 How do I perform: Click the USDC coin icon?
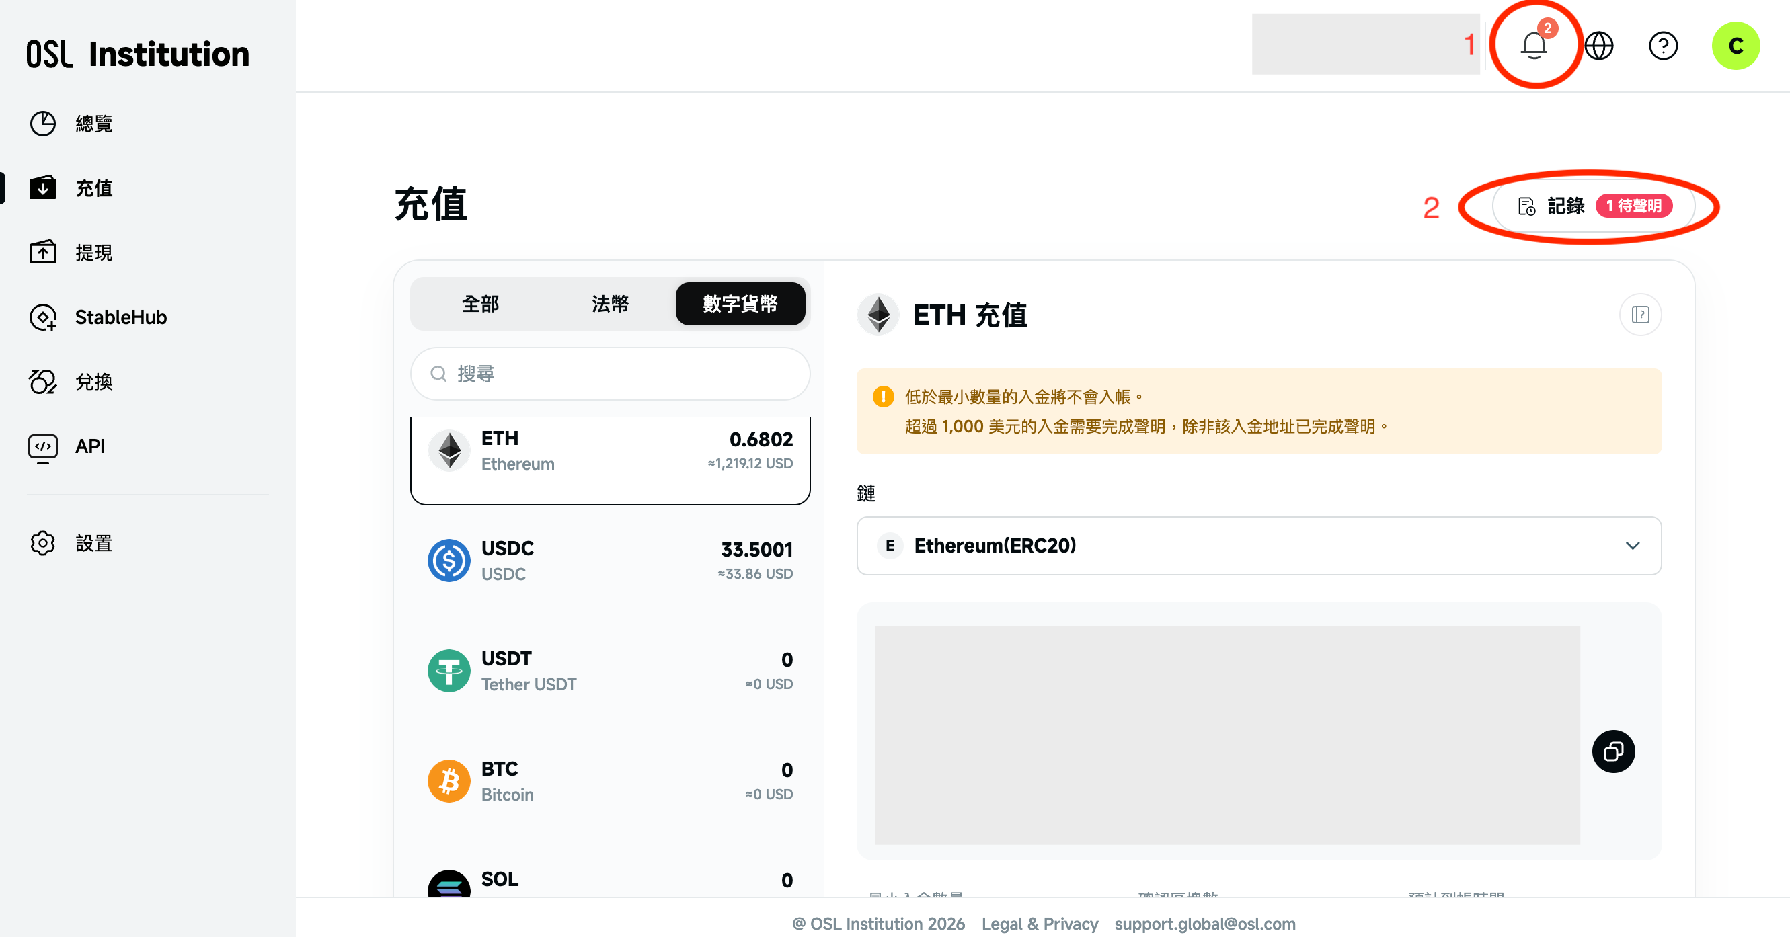point(449,561)
